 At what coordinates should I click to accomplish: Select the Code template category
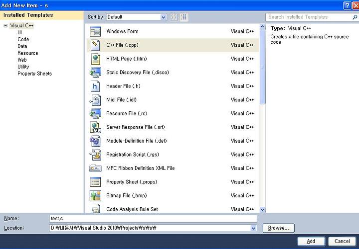pos(23,39)
